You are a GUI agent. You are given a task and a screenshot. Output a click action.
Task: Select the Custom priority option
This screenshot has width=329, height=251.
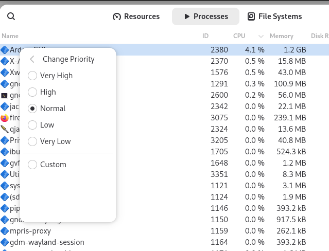pyautogui.click(x=32, y=165)
